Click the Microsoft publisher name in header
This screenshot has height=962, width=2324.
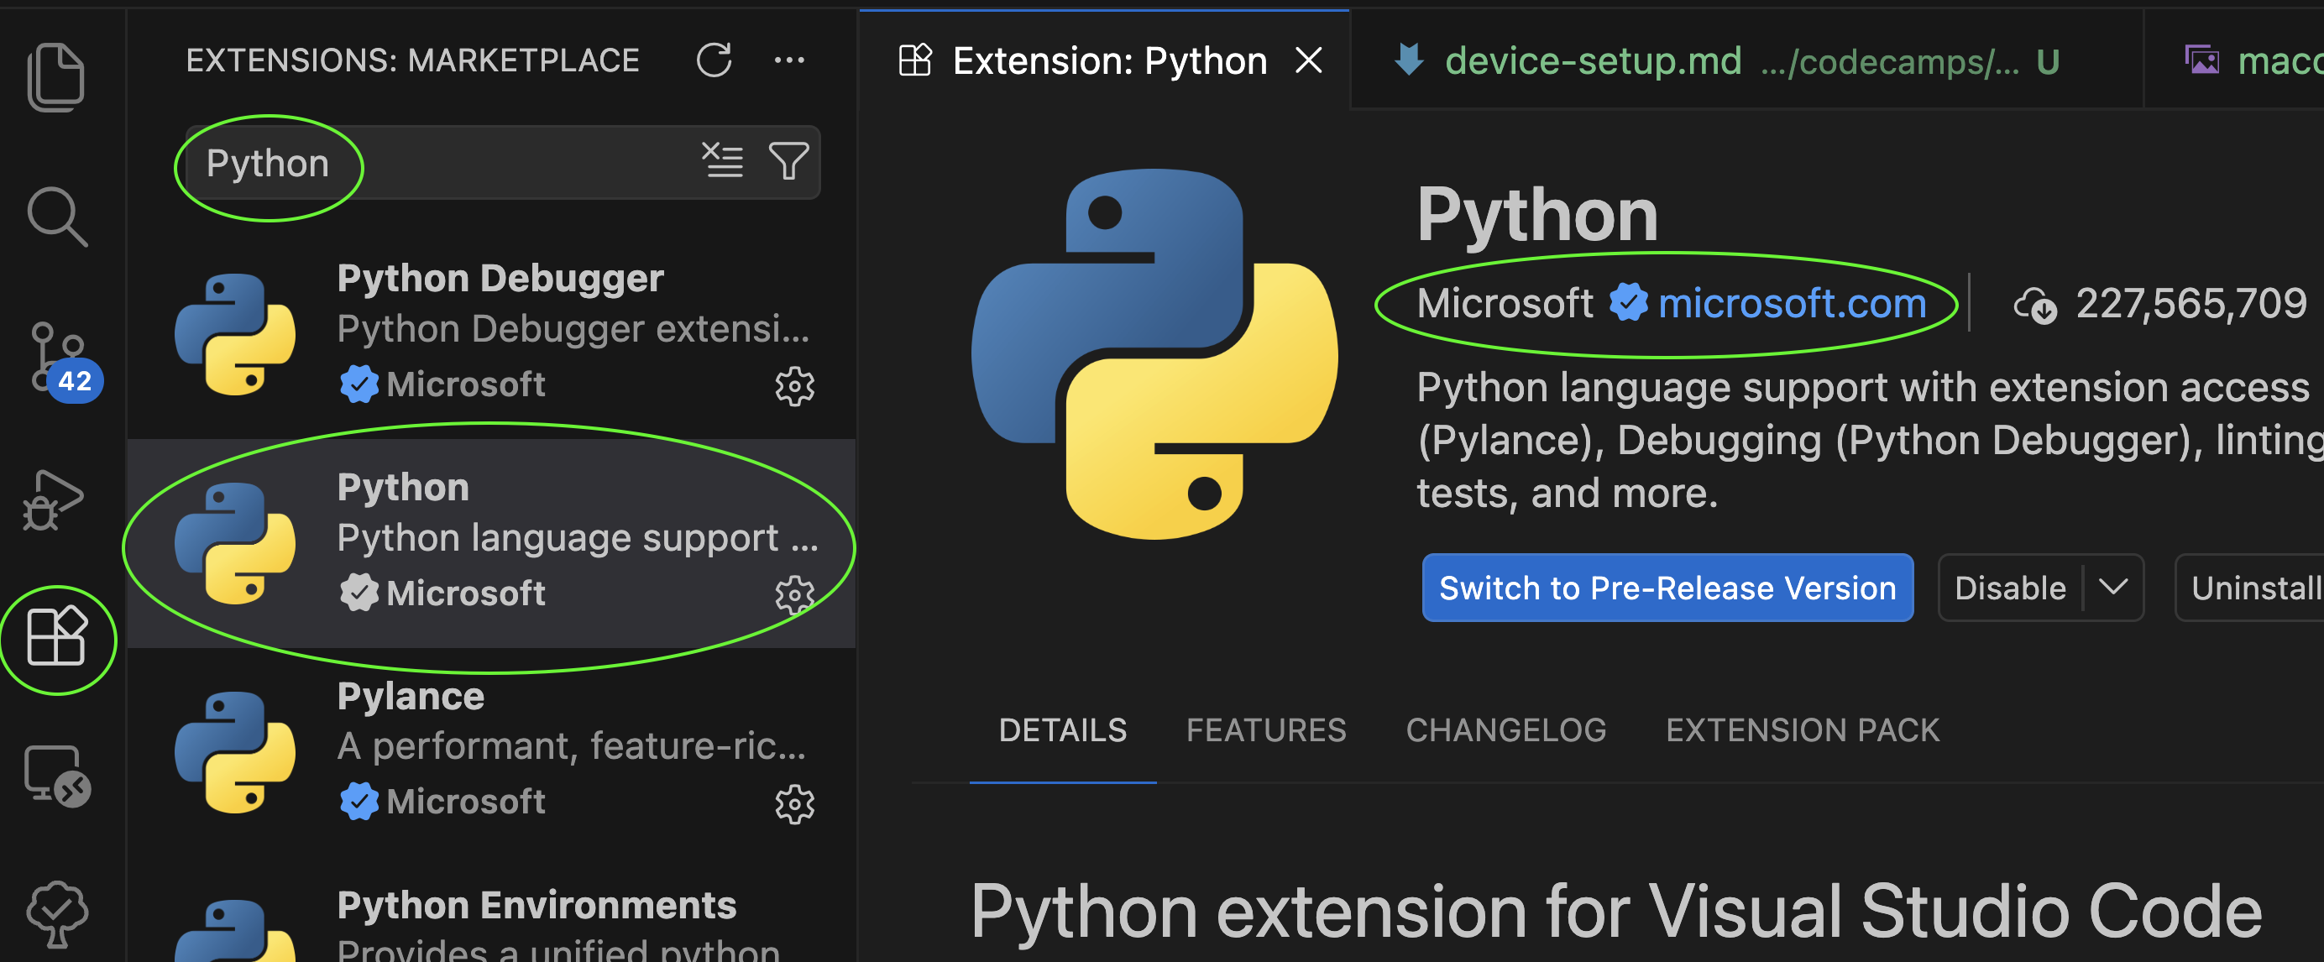point(1505,303)
